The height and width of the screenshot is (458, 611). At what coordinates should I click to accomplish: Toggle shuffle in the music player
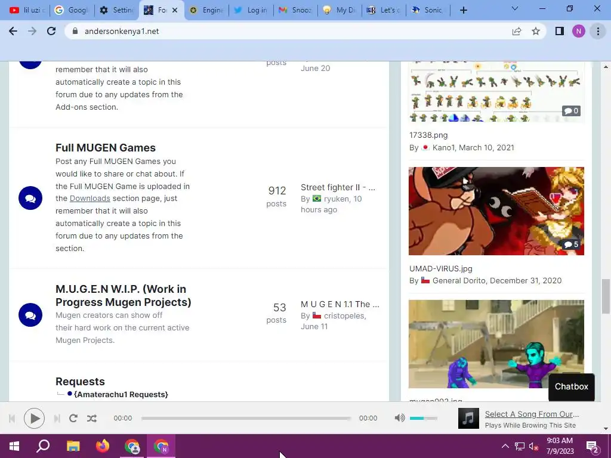92,418
